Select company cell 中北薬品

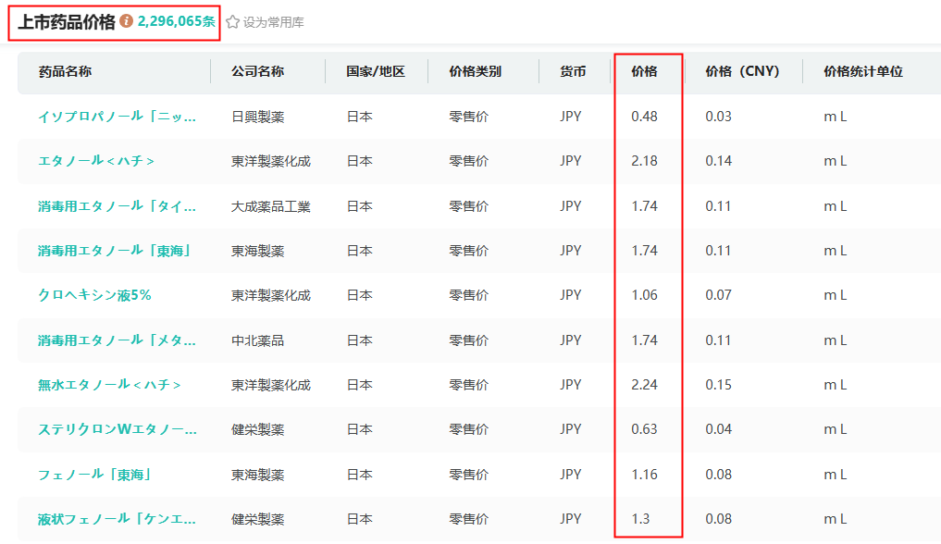tap(257, 340)
